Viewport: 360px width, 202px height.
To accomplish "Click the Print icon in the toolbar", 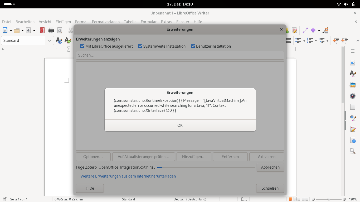I will pyautogui.click(x=51, y=31).
